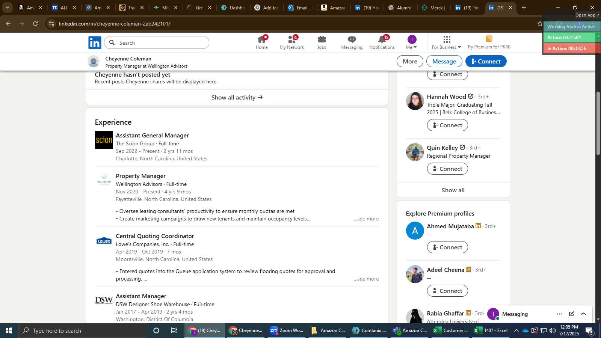601x338 pixels.
Task: Go to Home feed icon
Action: pyautogui.click(x=262, y=42)
